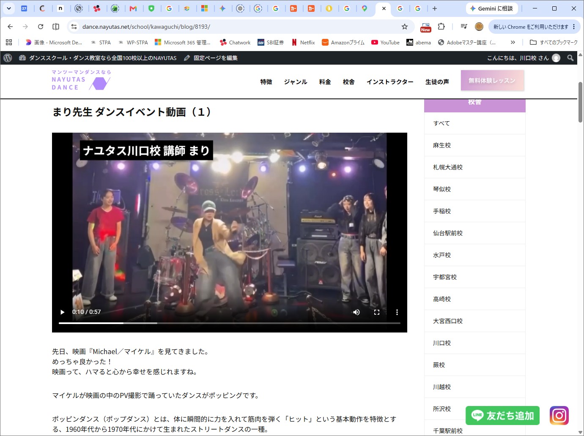Image resolution: width=584 pixels, height=436 pixels.
Task: Reload the page
Action: [x=41, y=27]
